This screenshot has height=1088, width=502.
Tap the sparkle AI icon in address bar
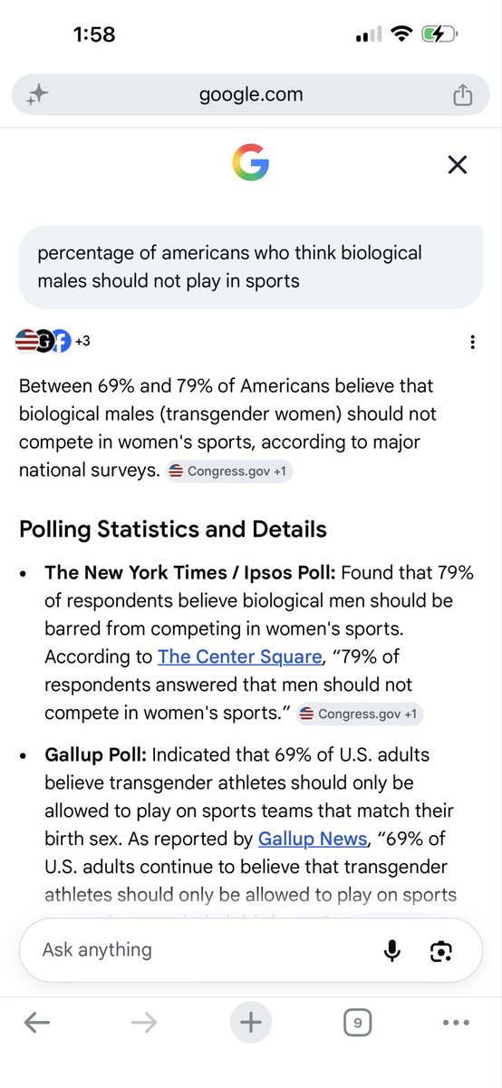37,95
